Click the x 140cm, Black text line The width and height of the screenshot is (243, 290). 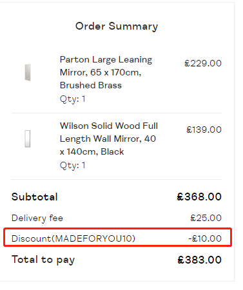(92, 151)
